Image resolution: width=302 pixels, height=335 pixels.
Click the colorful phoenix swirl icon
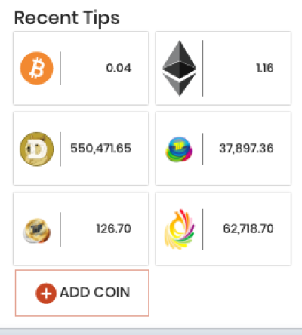coord(179,229)
